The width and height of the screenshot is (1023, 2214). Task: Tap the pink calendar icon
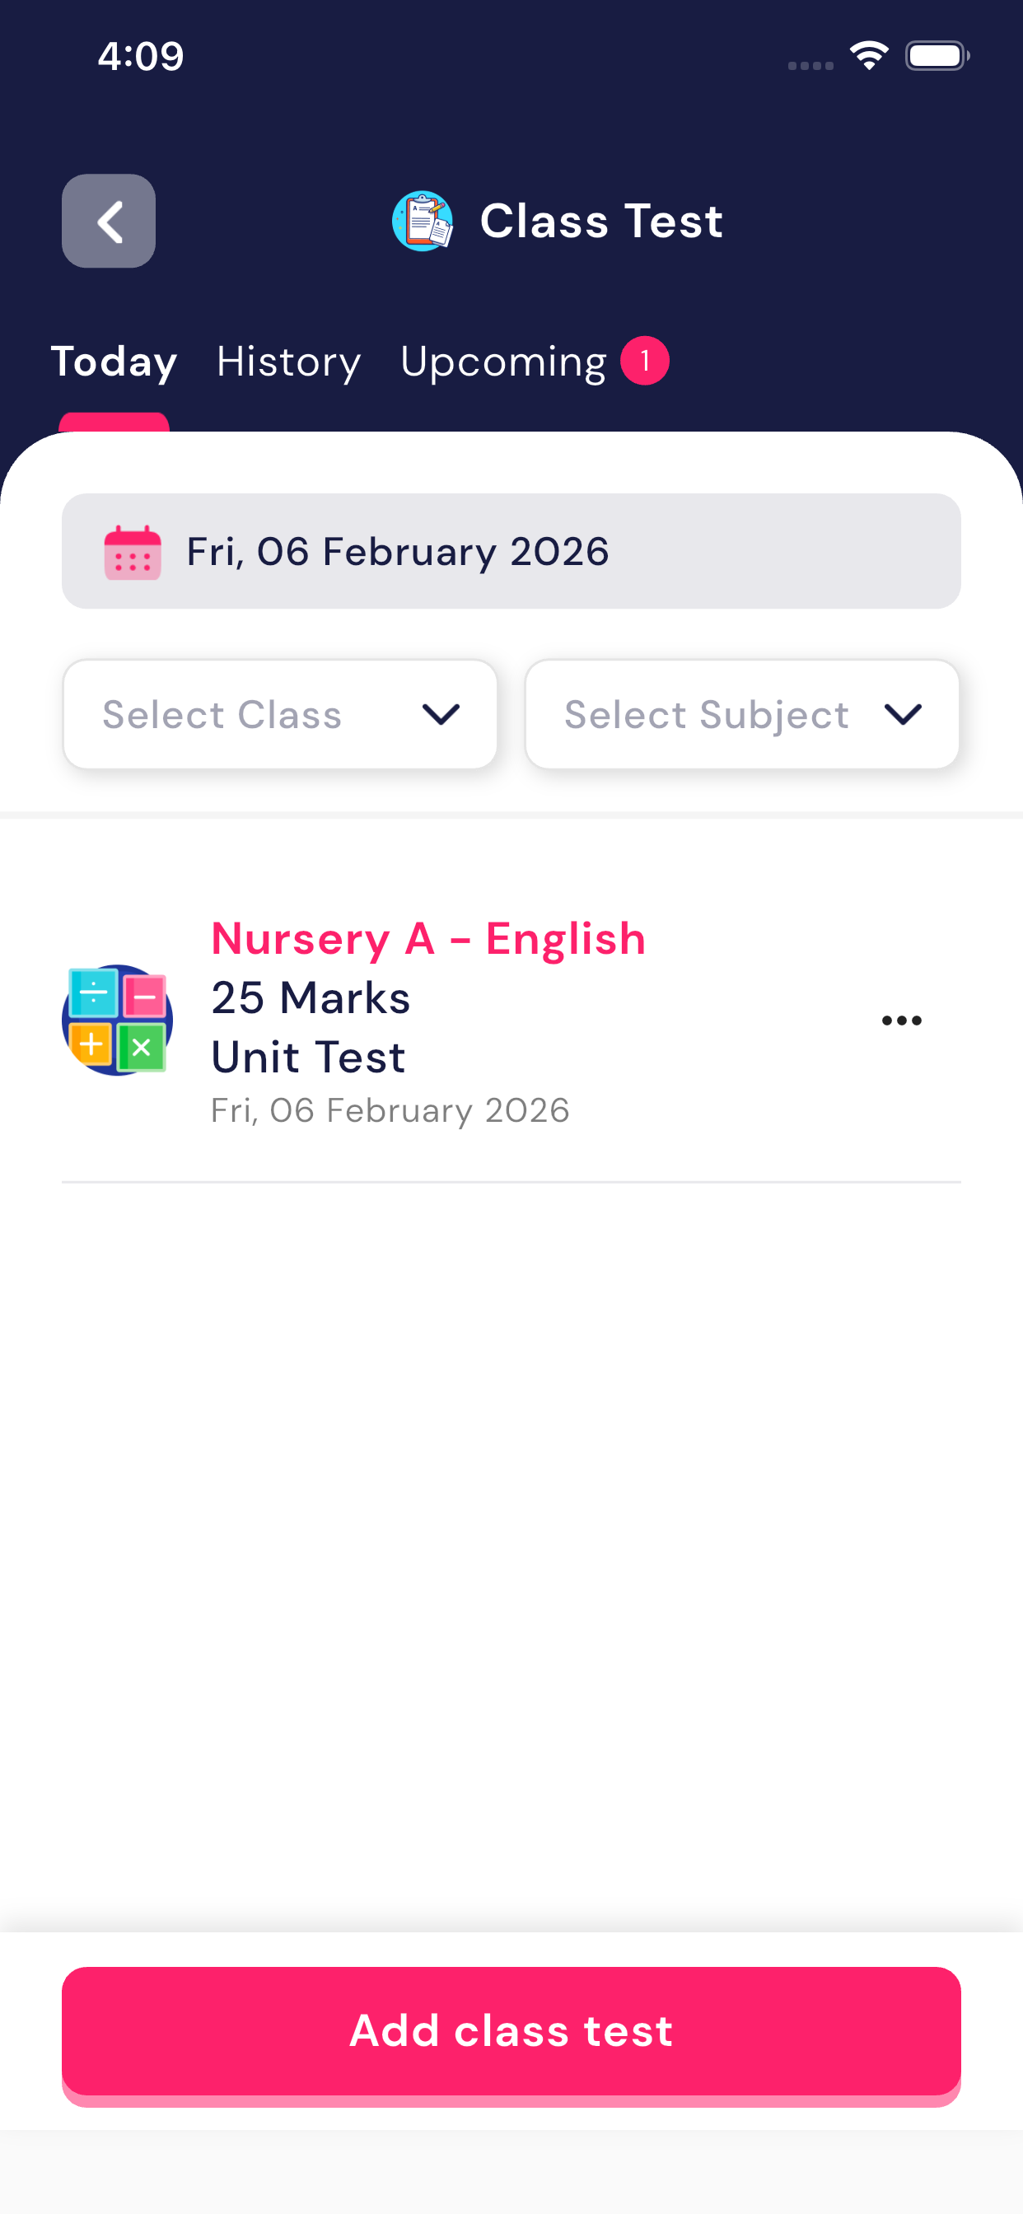click(133, 552)
